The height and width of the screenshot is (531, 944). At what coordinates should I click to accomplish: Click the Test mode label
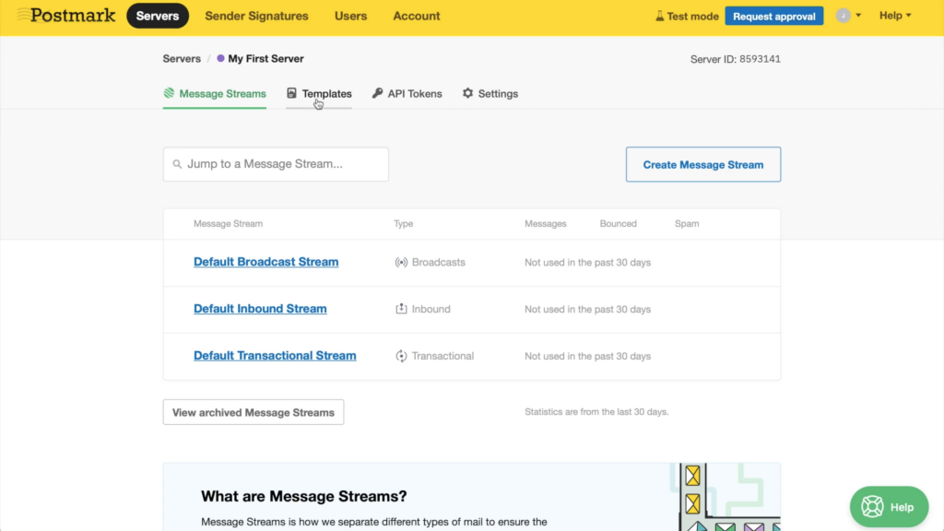pos(692,17)
